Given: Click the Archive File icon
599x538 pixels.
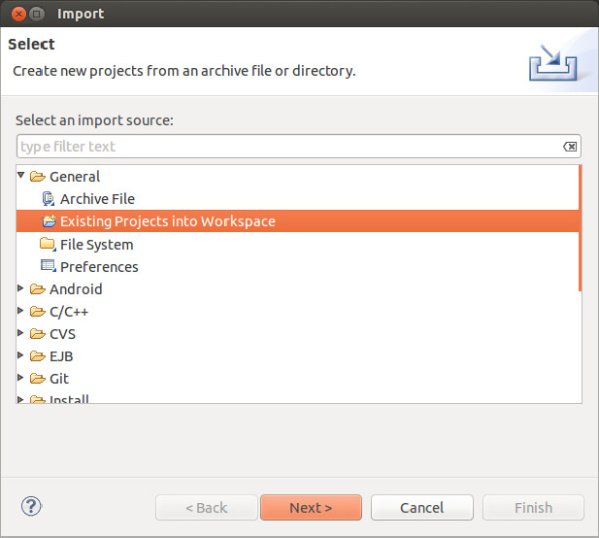Looking at the screenshot, I should [49, 199].
